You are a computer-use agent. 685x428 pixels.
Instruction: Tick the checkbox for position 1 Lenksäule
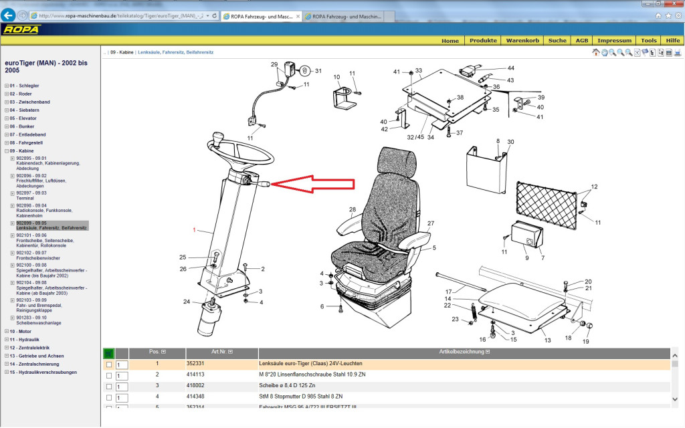coord(109,364)
